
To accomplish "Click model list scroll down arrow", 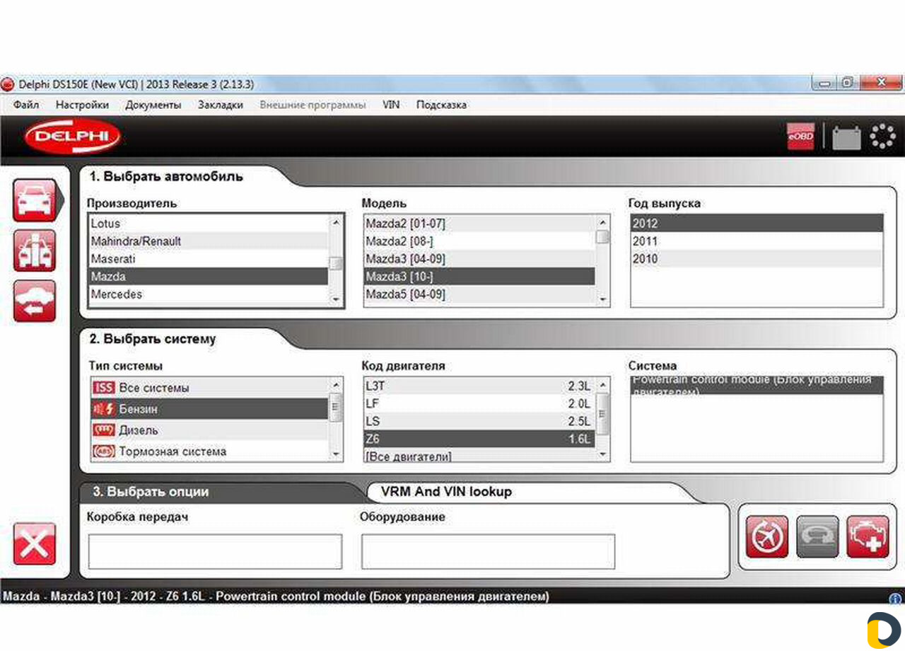I will (602, 299).
